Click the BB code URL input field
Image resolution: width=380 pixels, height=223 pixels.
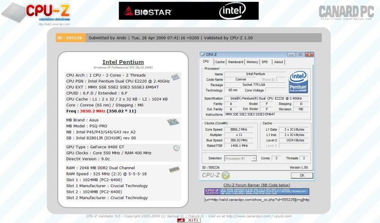coord(257,200)
